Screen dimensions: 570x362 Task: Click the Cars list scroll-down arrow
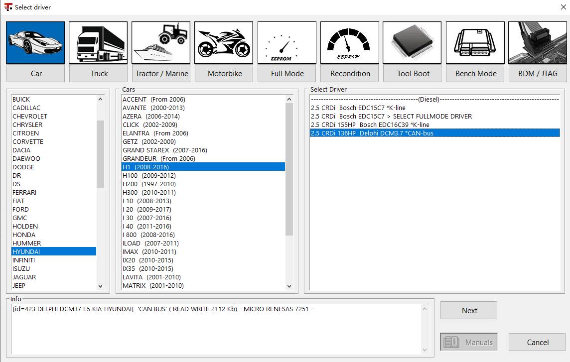coord(289,286)
